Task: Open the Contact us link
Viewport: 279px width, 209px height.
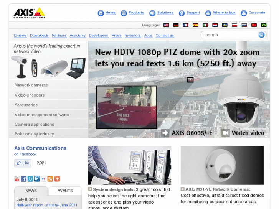Action: pos(165,35)
